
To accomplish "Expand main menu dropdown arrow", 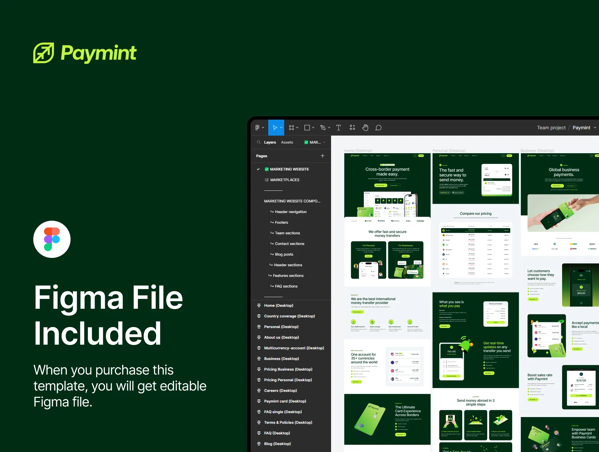I will pyautogui.click(x=263, y=128).
